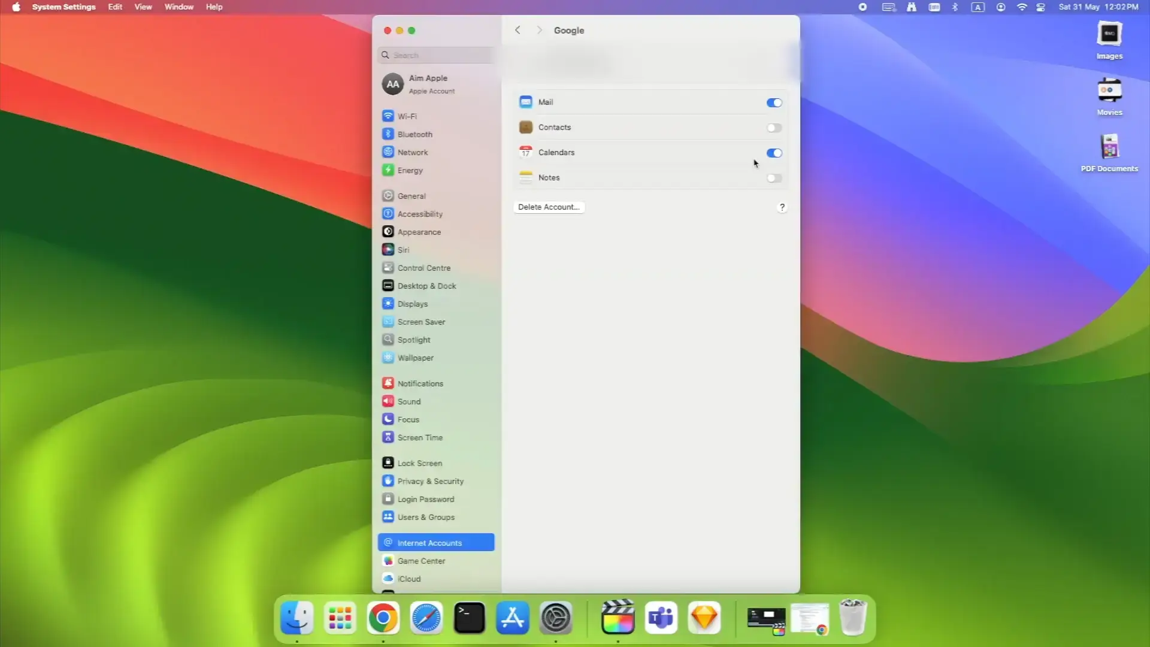
Task: Open Wi-Fi settings in sidebar
Action: (x=407, y=116)
